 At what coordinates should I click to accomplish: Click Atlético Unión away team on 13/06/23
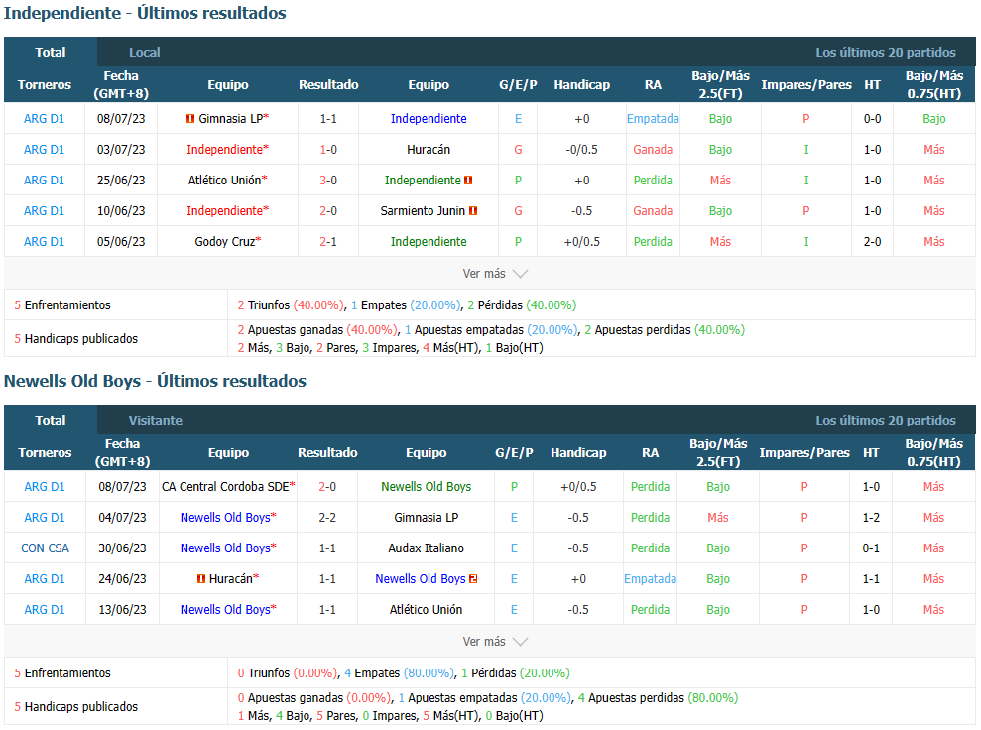pyautogui.click(x=427, y=610)
